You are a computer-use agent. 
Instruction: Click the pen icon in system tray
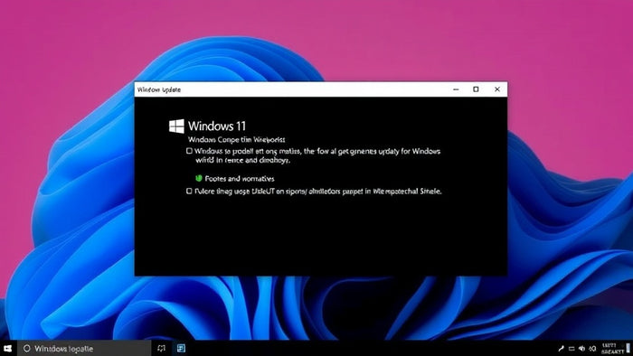coord(561,349)
